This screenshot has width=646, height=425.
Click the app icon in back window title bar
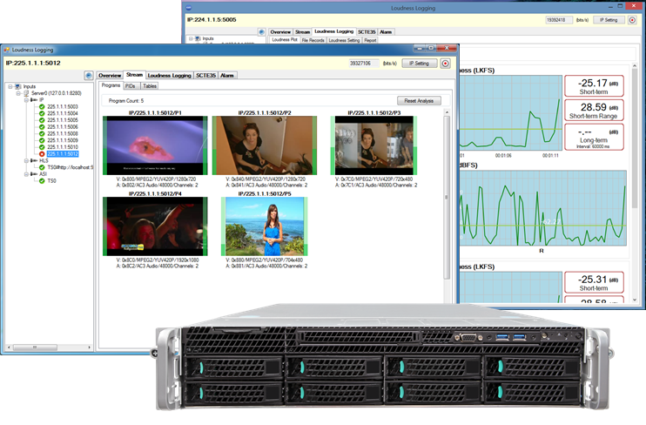pos(189,8)
